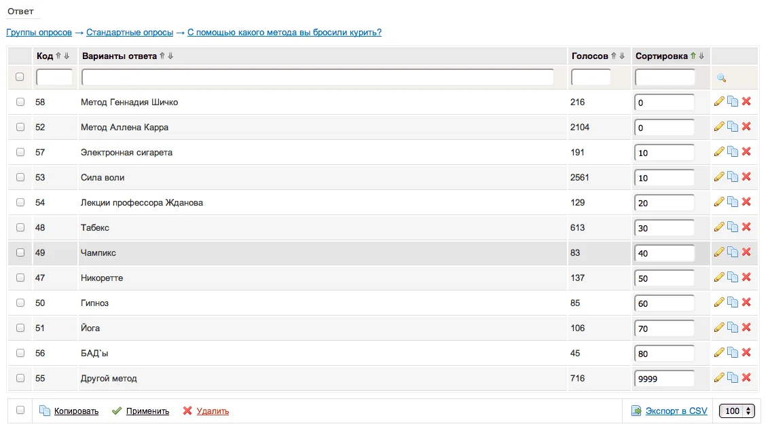
Task: Click pencil edit icon for Метод Аллена Карра
Action: 719,127
